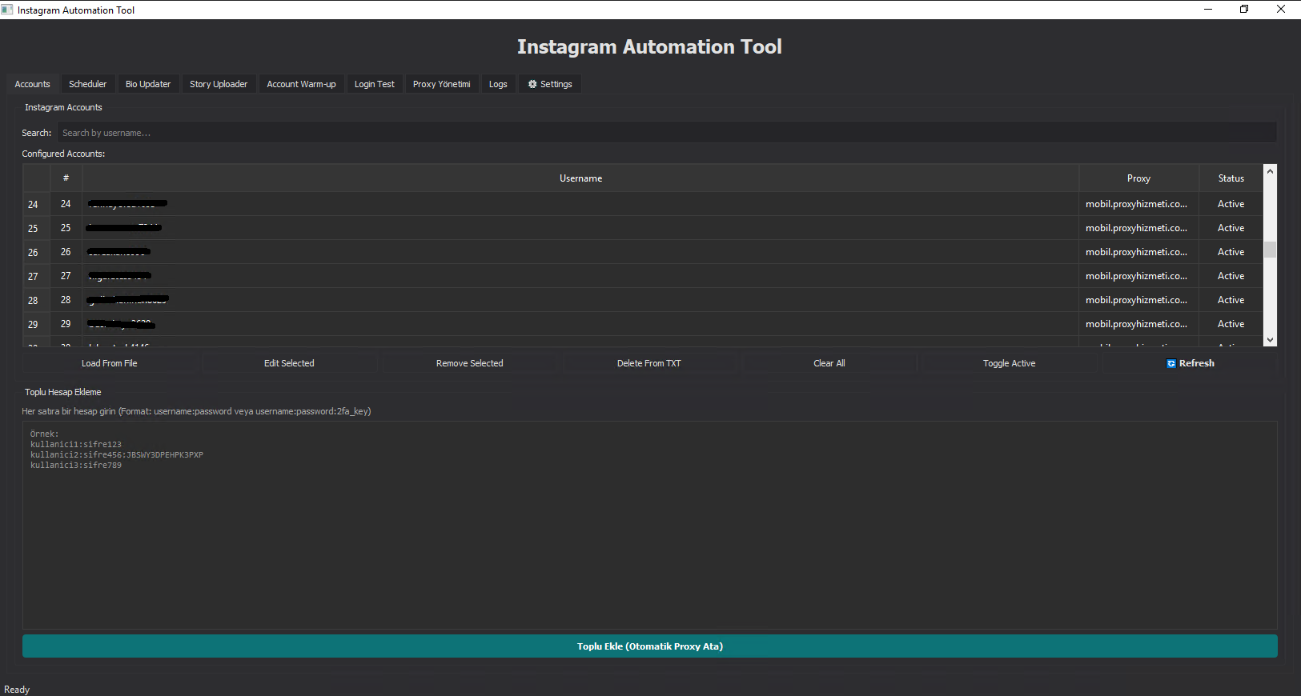
Task: Focus the Search by username field
Action: [x=667, y=133]
